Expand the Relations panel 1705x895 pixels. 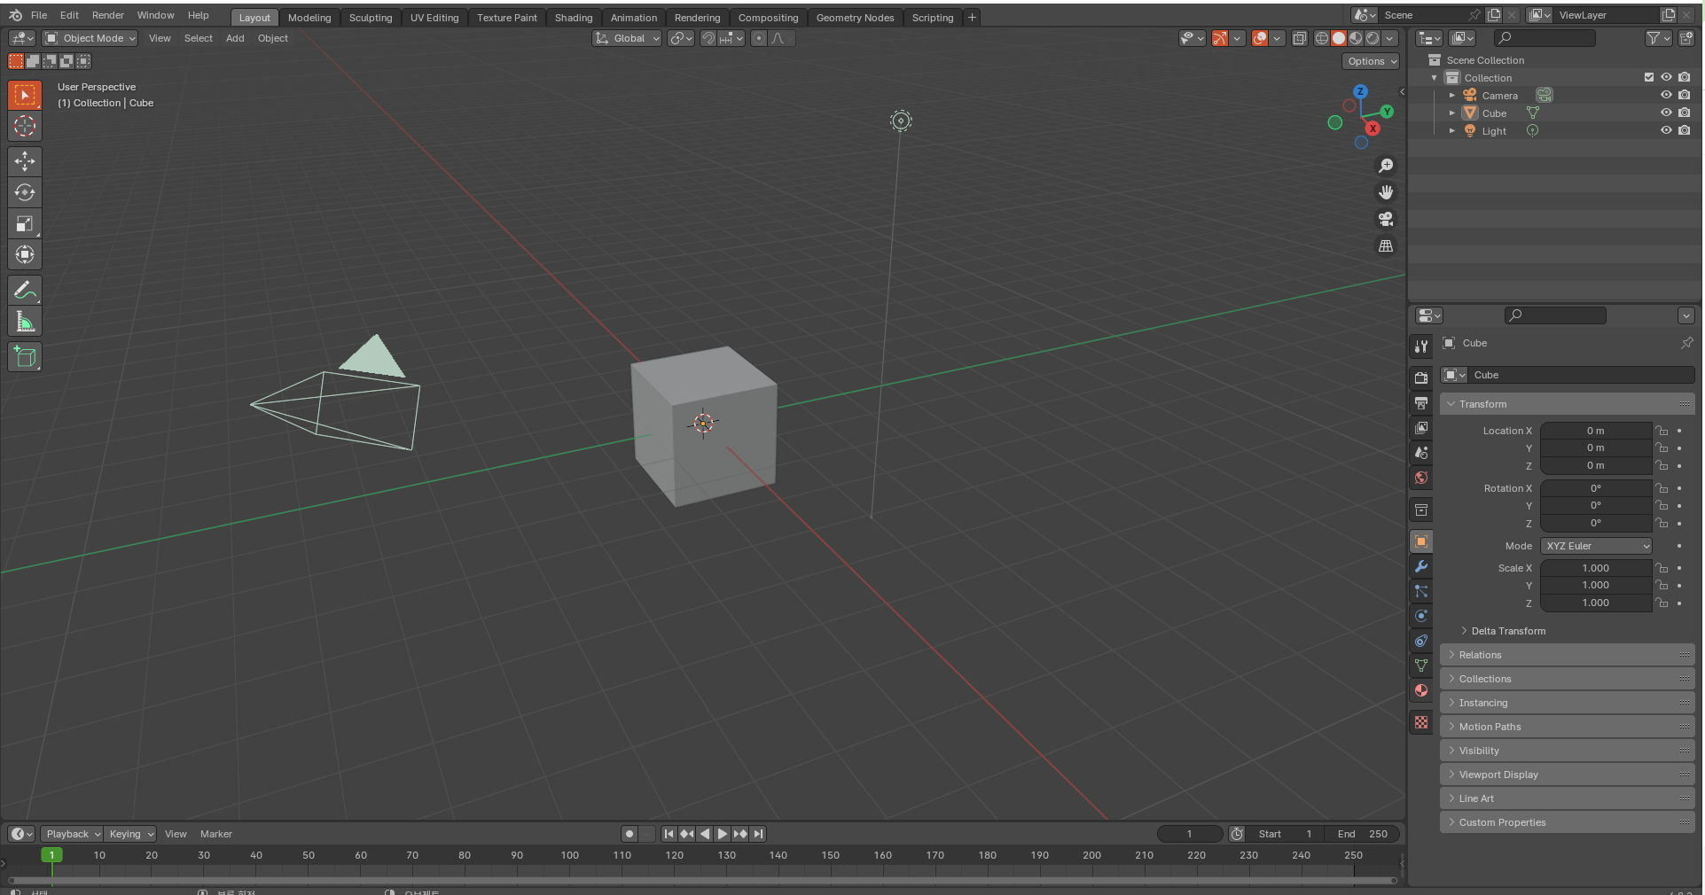coord(1567,655)
